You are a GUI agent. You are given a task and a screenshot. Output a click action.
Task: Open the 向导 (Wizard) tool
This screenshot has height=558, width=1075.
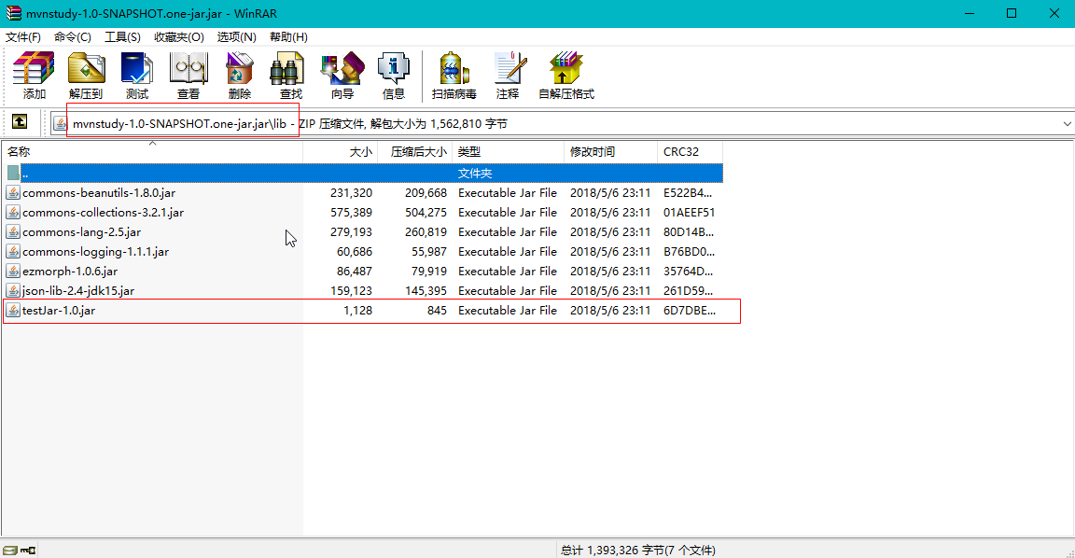[342, 75]
